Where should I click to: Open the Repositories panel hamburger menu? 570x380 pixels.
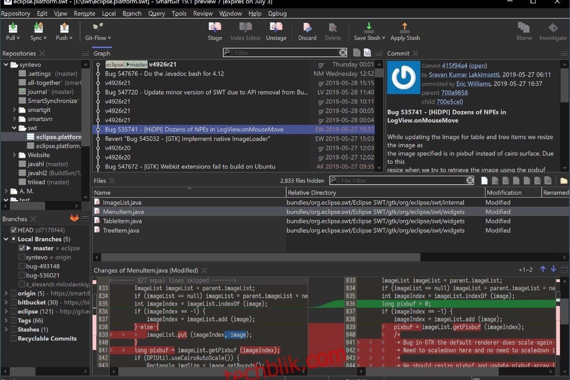[85, 53]
